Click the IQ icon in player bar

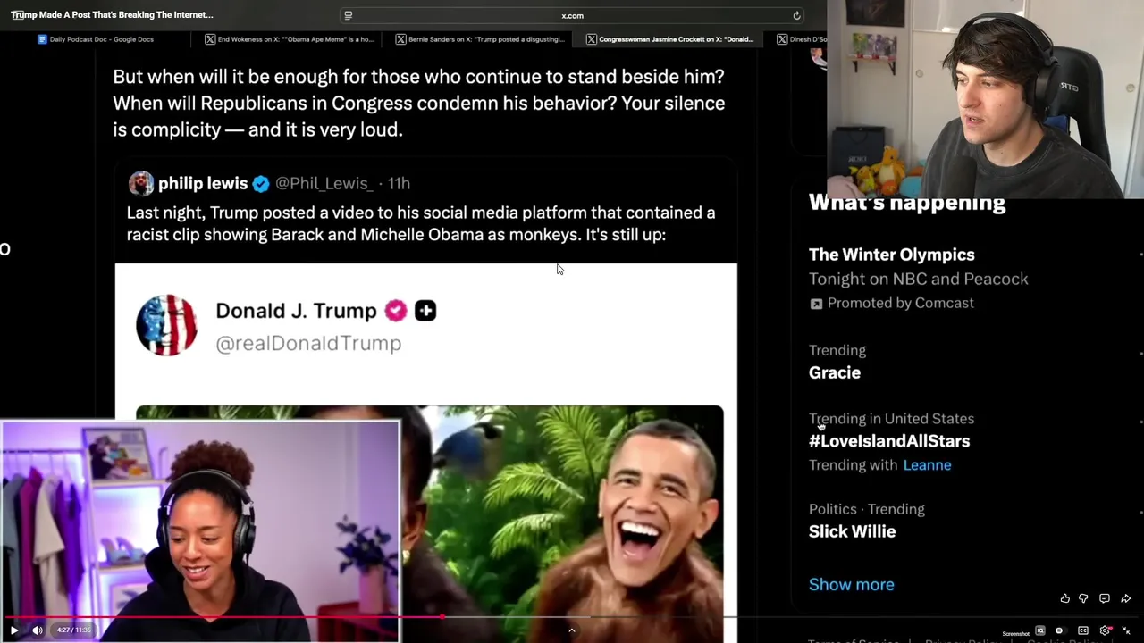1040,630
